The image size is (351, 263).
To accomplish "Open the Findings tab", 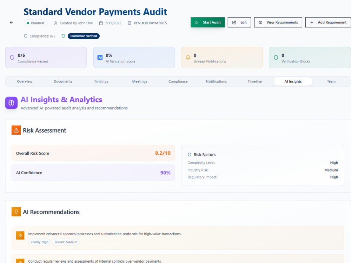I will [x=101, y=81].
